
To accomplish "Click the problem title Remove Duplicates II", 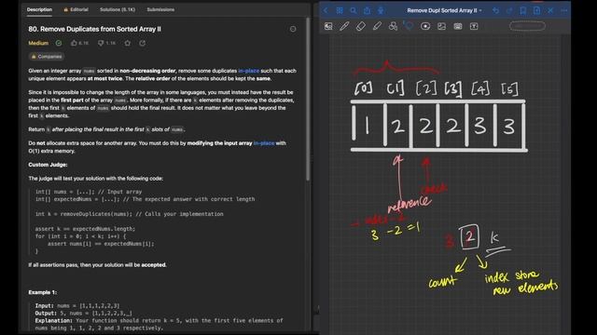I will point(94,29).
